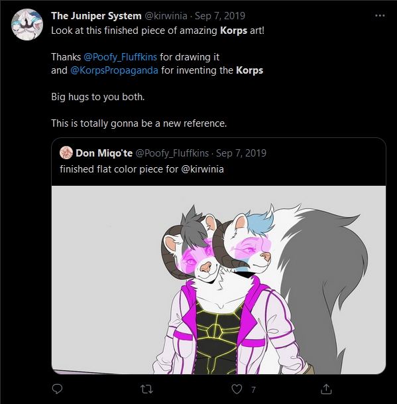Open Don Miqo'te's small avatar
The height and width of the screenshot is (404, 397).
(66, 153)
